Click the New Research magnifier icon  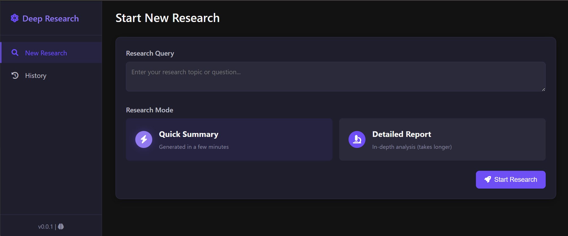(x=15, y=53)
